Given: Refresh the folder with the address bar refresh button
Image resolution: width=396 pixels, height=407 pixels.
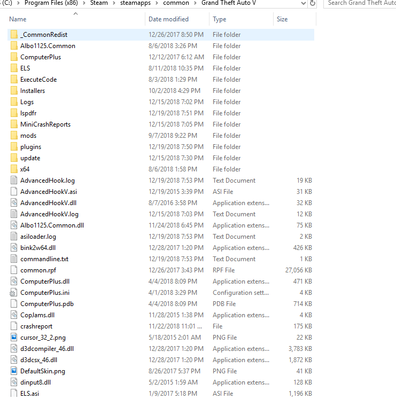Looking at the screenshot, I should coord(313,3).
